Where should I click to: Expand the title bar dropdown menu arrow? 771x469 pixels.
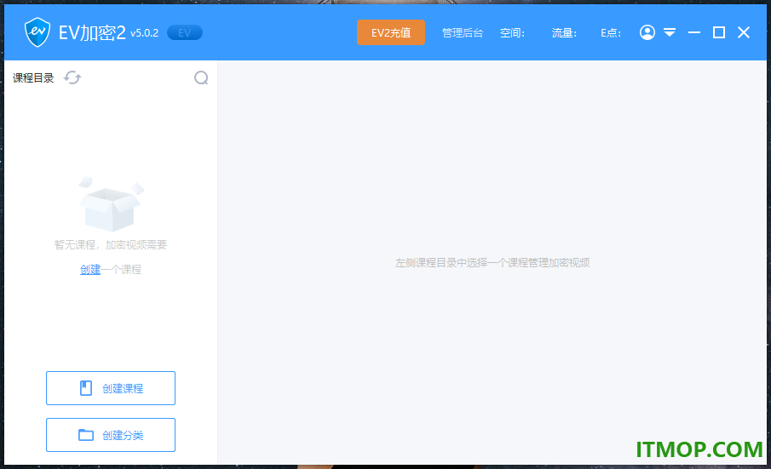(670, 32)
